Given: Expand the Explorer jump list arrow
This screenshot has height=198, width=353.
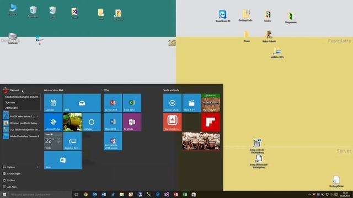Looking at the screenshot, I should (38, 167).
